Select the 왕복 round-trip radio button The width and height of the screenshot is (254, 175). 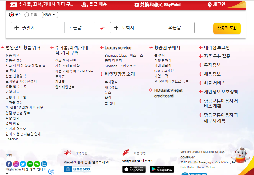click(12, 15)
